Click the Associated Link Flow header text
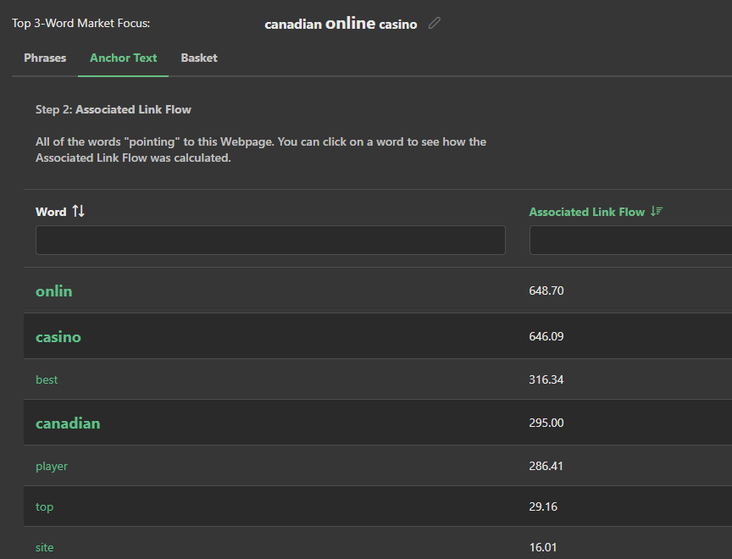Viewport: 732px width, 559px height. 586,212
